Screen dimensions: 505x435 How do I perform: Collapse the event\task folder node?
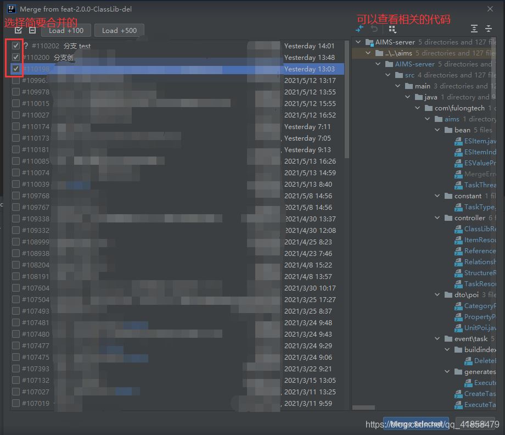(437, 339)
